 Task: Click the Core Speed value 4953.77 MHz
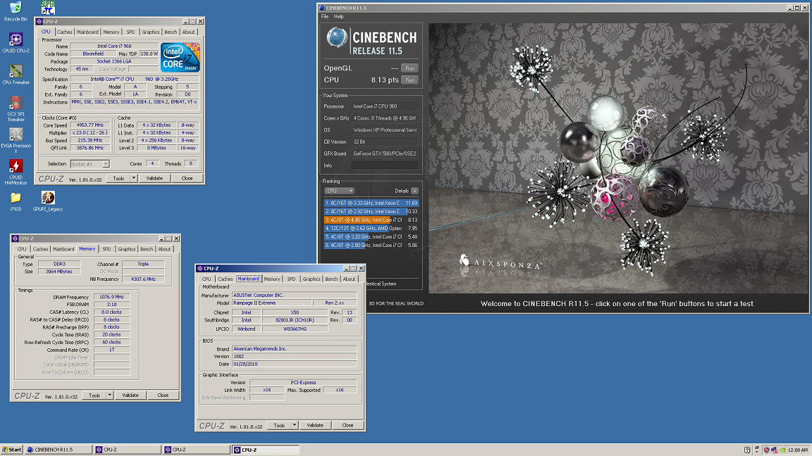[x=90, y=125]
